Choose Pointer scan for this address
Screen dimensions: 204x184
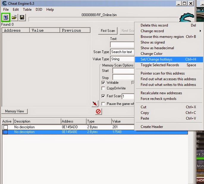(169, 73)
